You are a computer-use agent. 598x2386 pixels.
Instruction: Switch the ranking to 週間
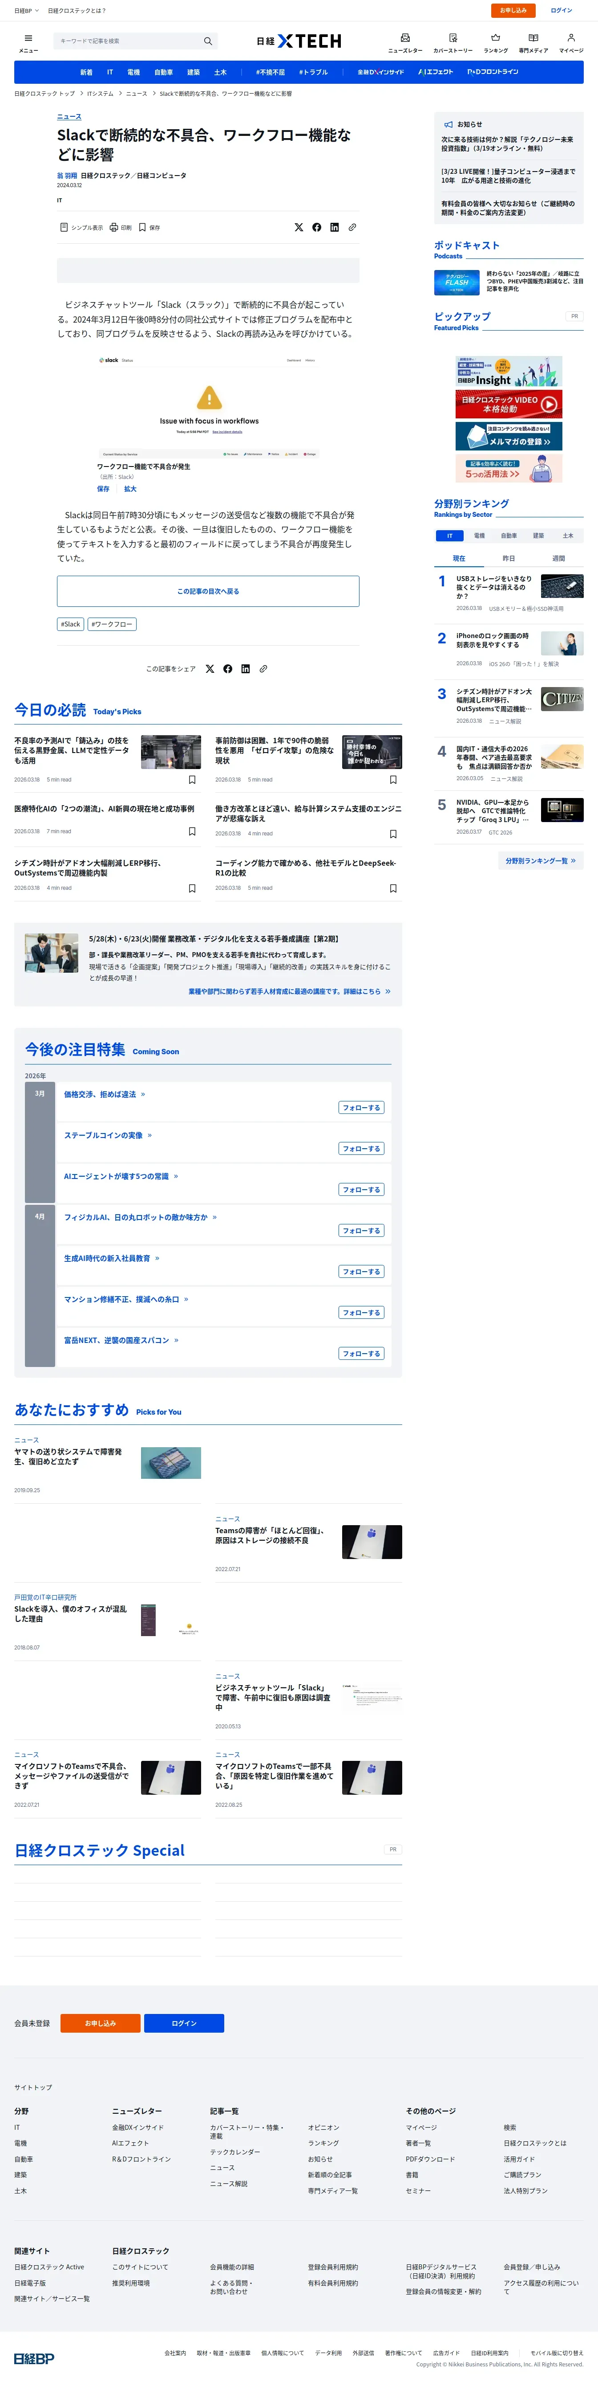tap(558, 559)
